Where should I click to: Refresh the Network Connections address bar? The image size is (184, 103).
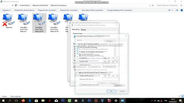tap(153, 5)
